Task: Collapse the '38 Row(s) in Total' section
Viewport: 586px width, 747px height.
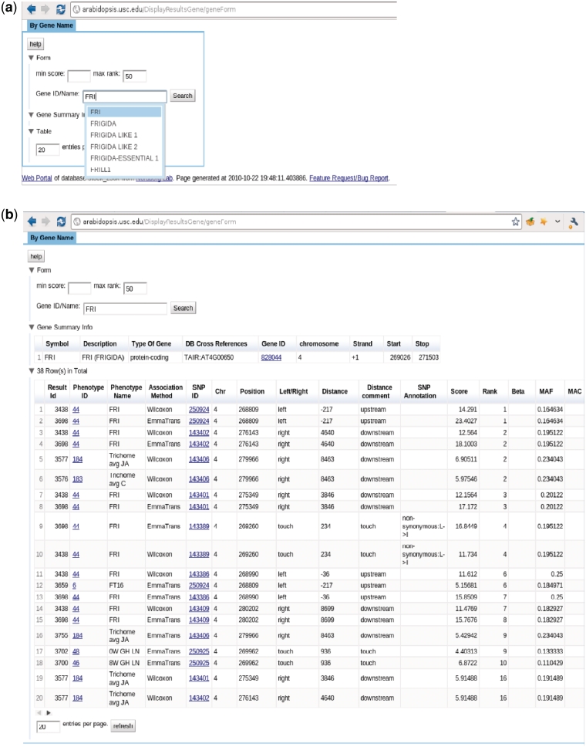Action: 32,370
